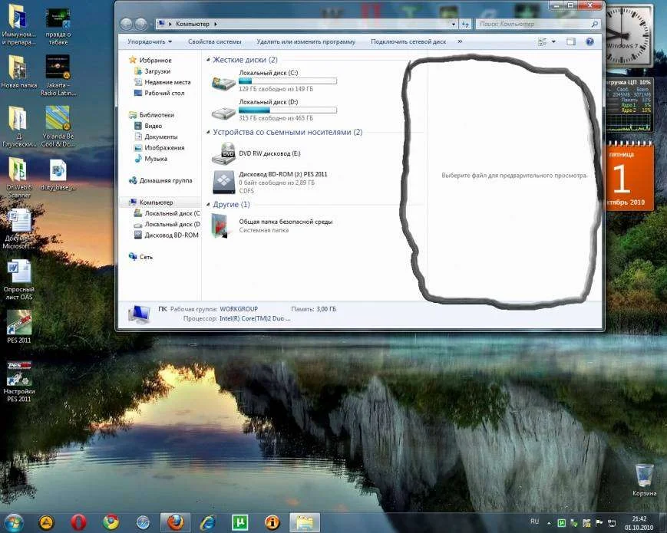The height and width of the screenshot is (533, 667).
Task: Click the RU language indicator
Action: (534, 521)
